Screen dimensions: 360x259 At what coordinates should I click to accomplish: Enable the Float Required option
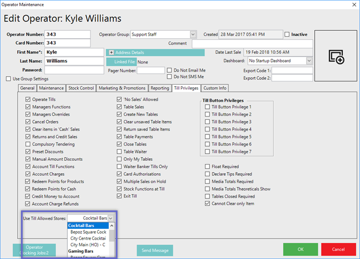[x=207, y=167]
